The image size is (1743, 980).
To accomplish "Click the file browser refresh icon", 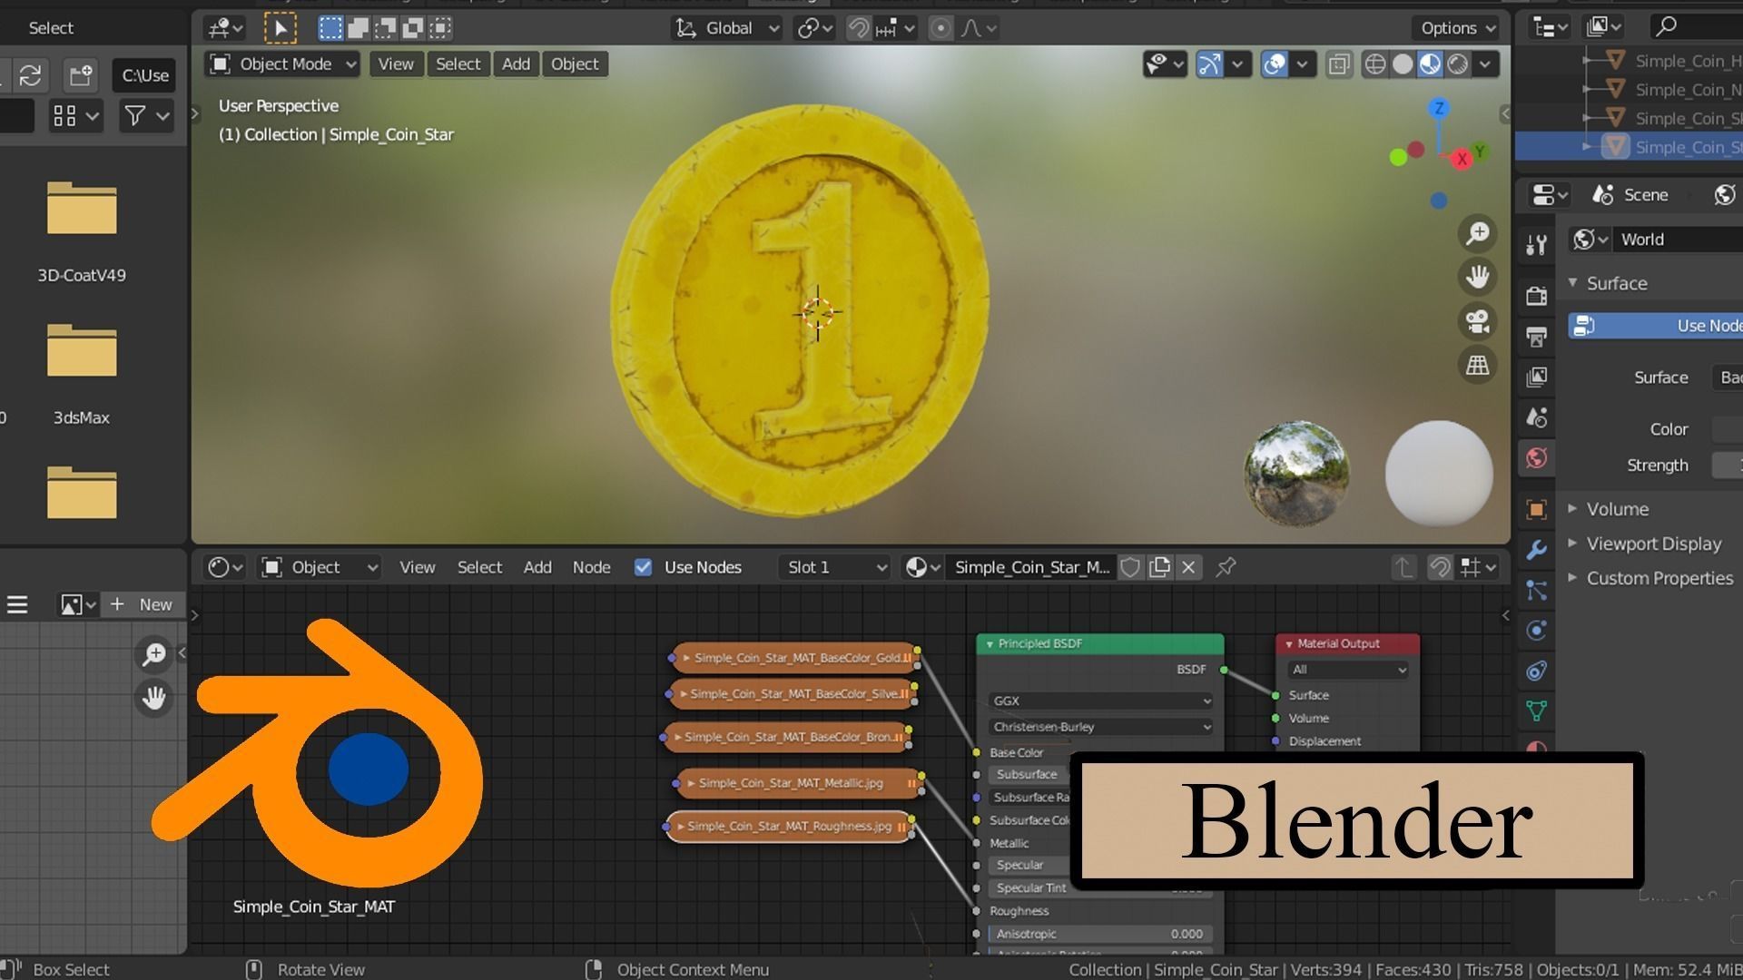I will coord(30,75).
